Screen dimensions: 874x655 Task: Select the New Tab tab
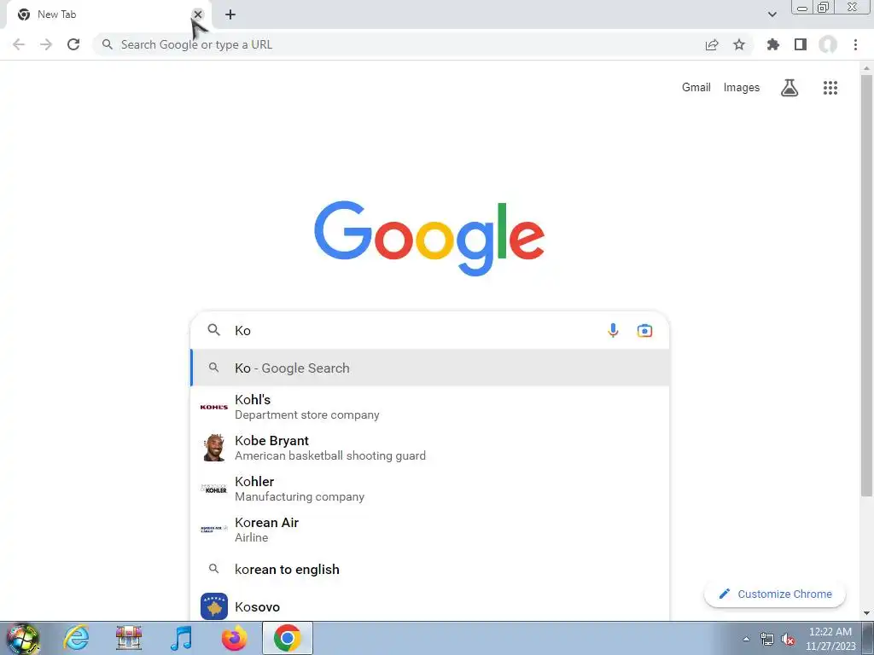(x=107, y=14)
